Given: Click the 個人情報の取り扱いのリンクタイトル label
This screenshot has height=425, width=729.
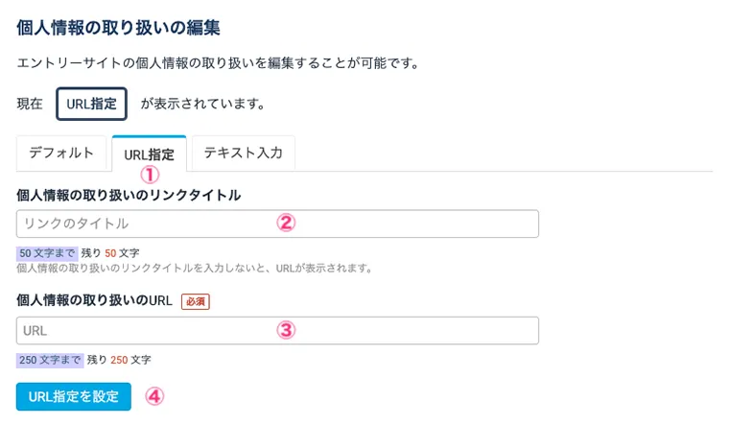Looking at the screenshot, I should point(129,195).
